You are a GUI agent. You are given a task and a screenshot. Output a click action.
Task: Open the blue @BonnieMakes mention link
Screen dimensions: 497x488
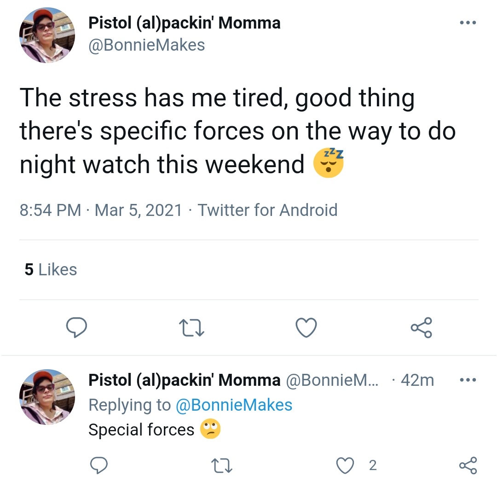click(x=234, y=405)
